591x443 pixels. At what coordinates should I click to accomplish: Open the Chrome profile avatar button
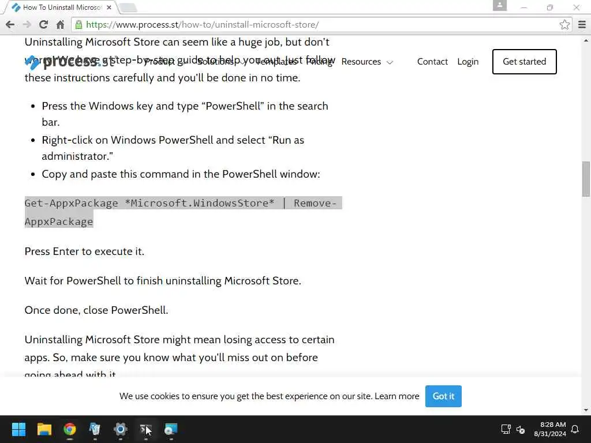pyautogui.click(x=499, y=5)
